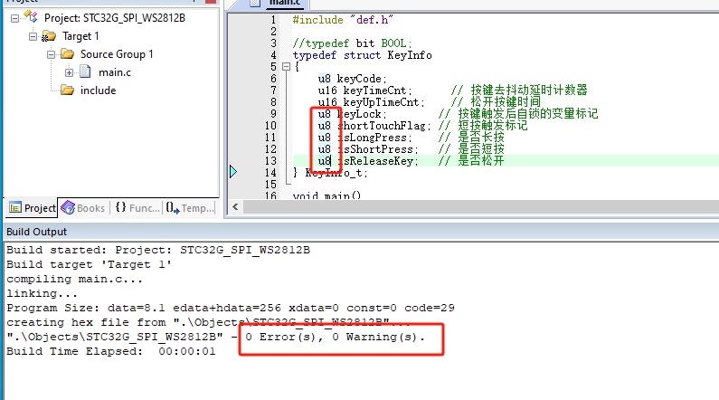Collapse the STC32G_SPI_WS2812B project node
The width and height of the screenshot is (719, 400).
click(14, 18)
